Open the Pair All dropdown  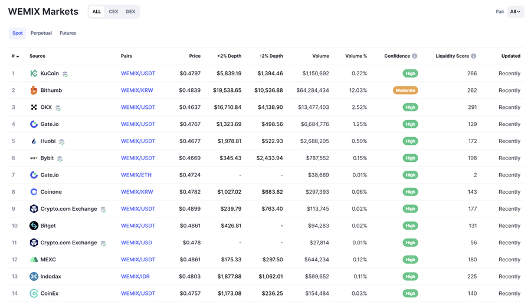[x=516, y=12]
